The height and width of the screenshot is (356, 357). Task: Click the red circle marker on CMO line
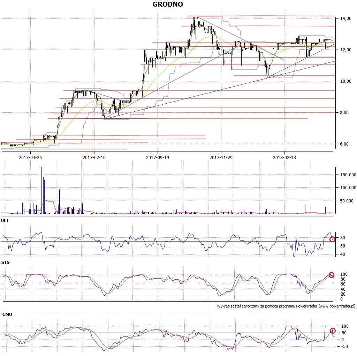333,331
